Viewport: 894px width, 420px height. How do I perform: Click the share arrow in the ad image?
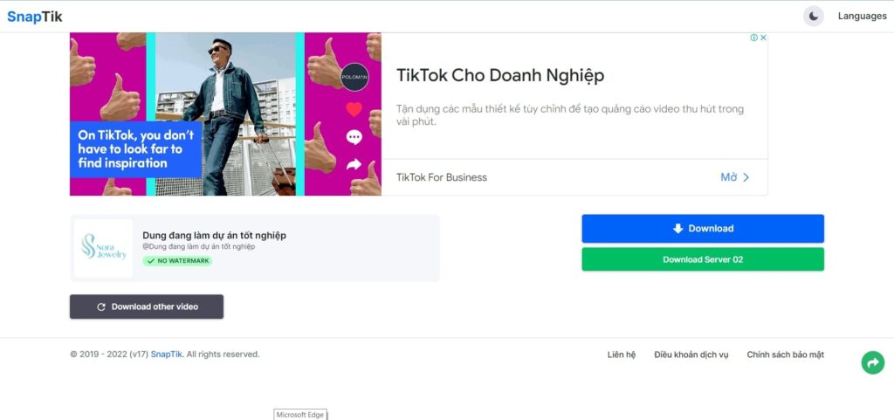(354, 164)
